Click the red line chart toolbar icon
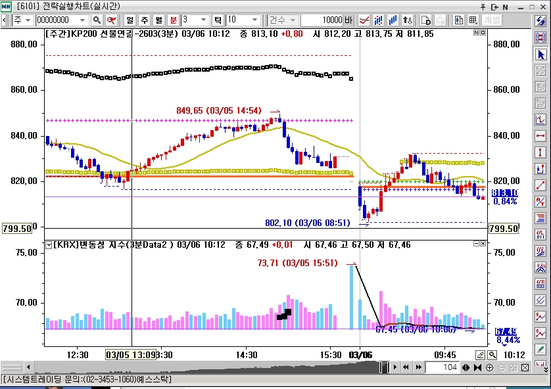This screenshot has height=389, width=551. click(x=363, y=20)
